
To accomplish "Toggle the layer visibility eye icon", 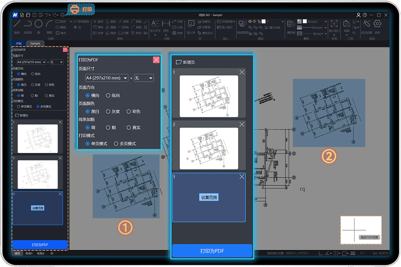I will 250,22.
